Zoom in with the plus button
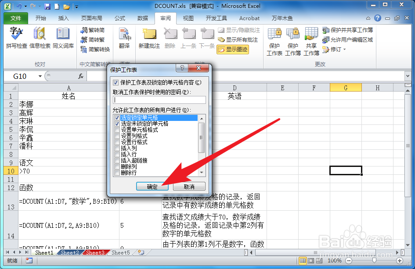This screenshot has height=269, width=415. point(399,261)
